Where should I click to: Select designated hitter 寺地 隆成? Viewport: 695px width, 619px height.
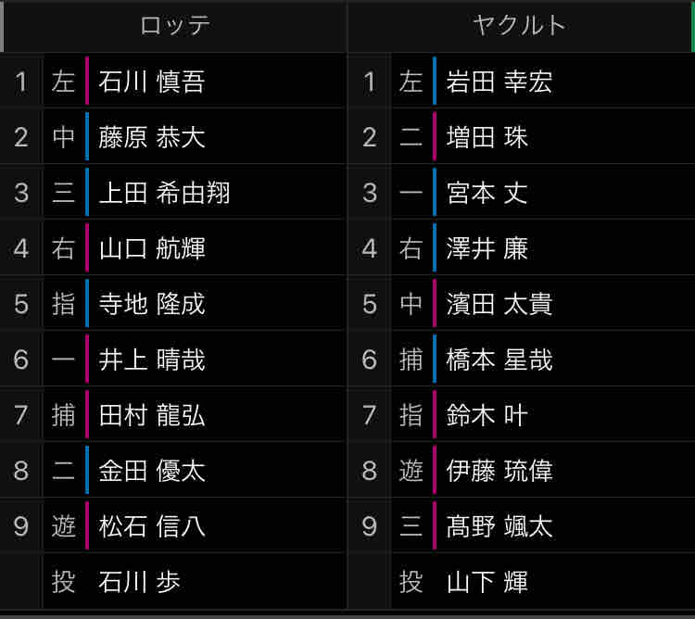pyautogui.click(x=152, y=304)
